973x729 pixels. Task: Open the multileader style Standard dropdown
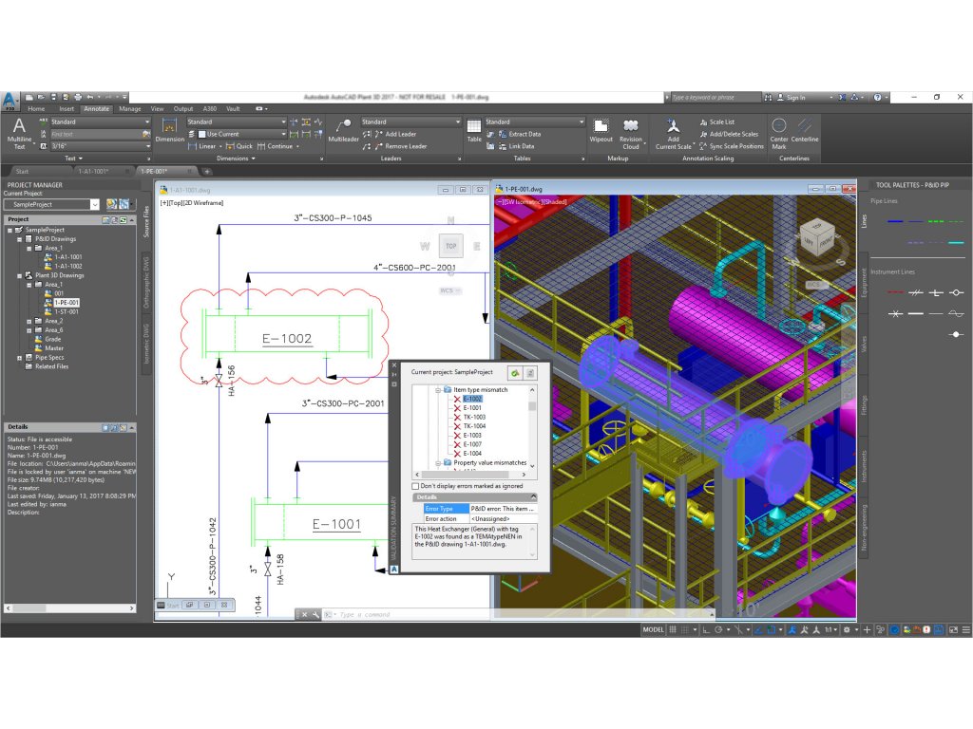pos(410,122)
